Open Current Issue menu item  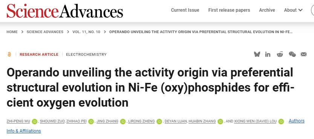coord(185,10)
